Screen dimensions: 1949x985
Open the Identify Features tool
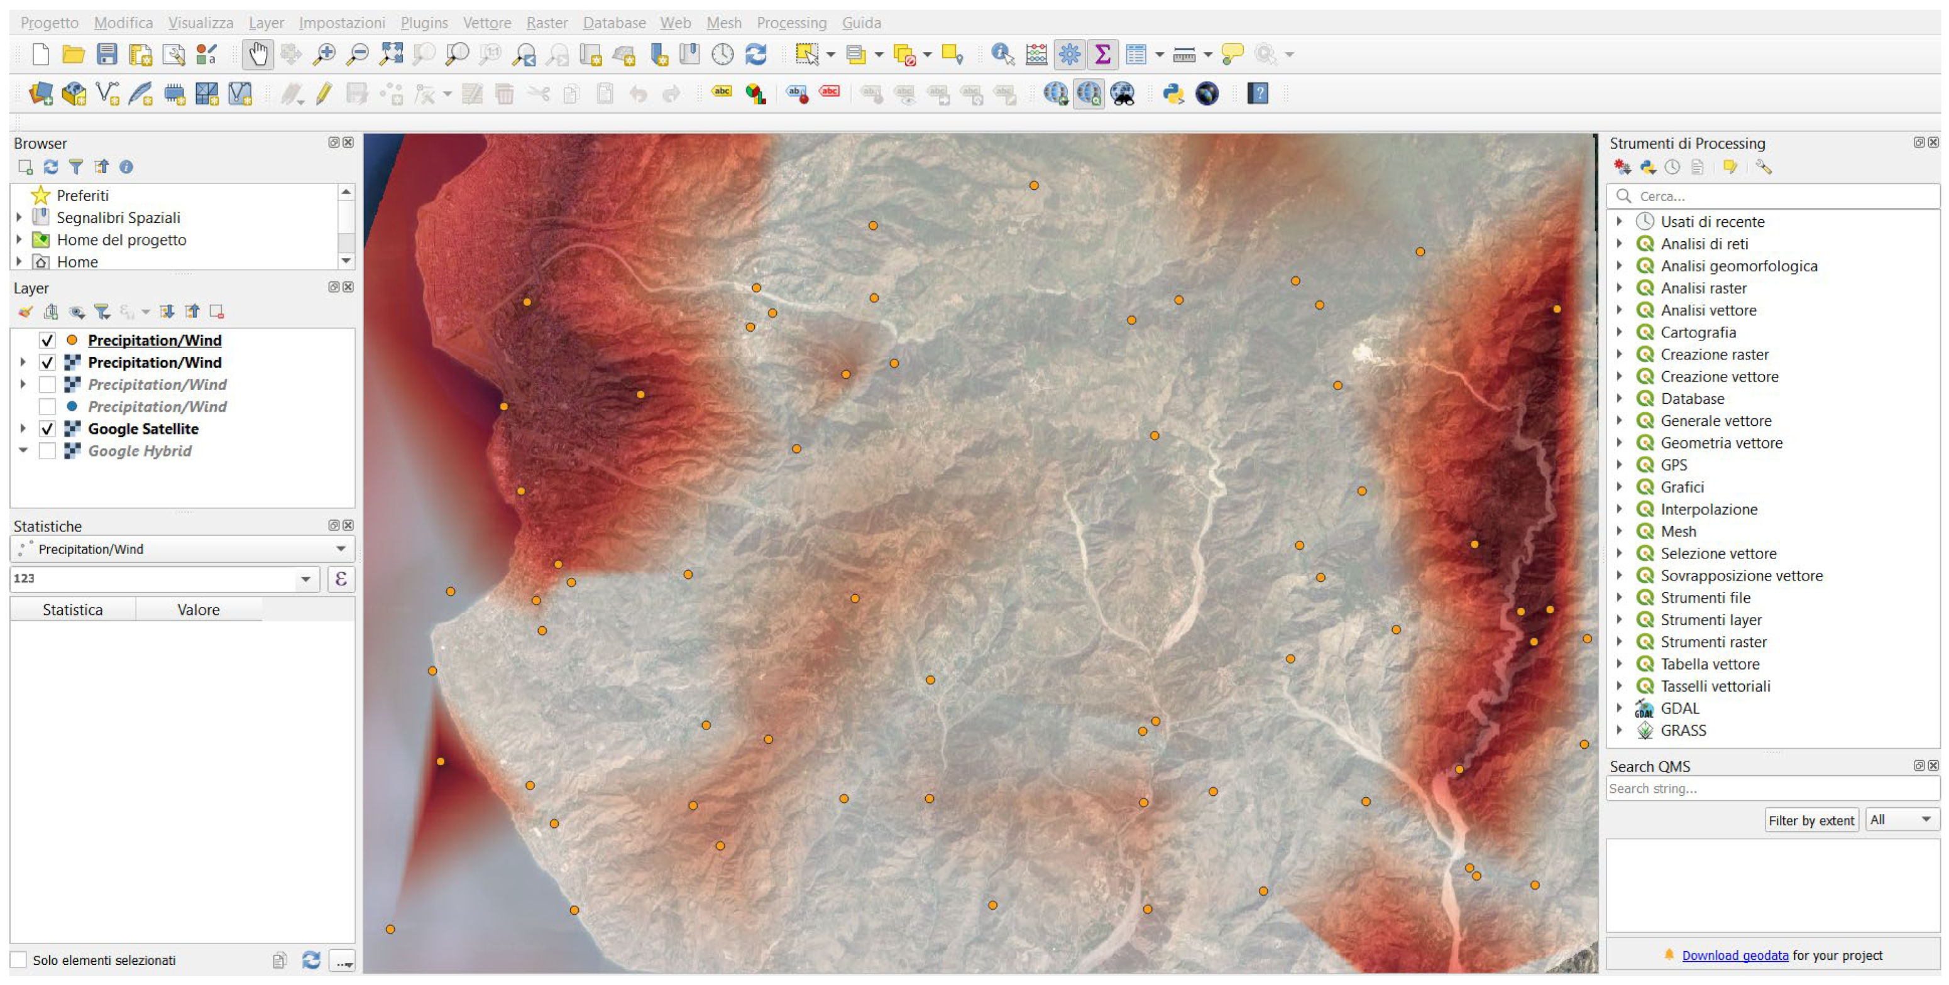click(x=1002, y=55)
